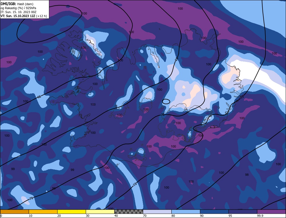This screenshot has width=286, height=218.
Task: Click the '80' legend scale label
Action: (x=173, y=216)
